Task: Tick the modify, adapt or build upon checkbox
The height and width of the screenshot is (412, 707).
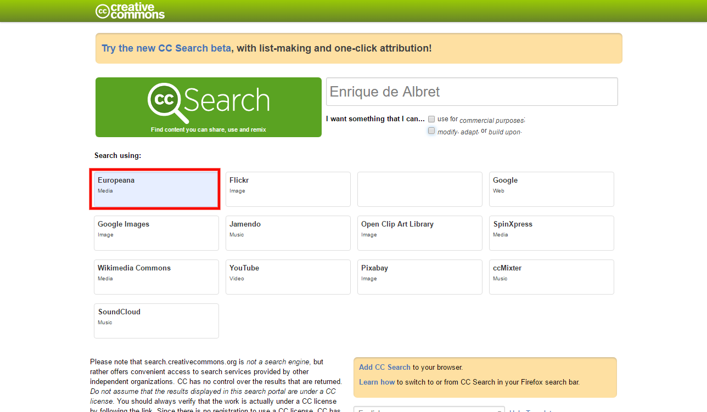Action: tap(431, 131)
